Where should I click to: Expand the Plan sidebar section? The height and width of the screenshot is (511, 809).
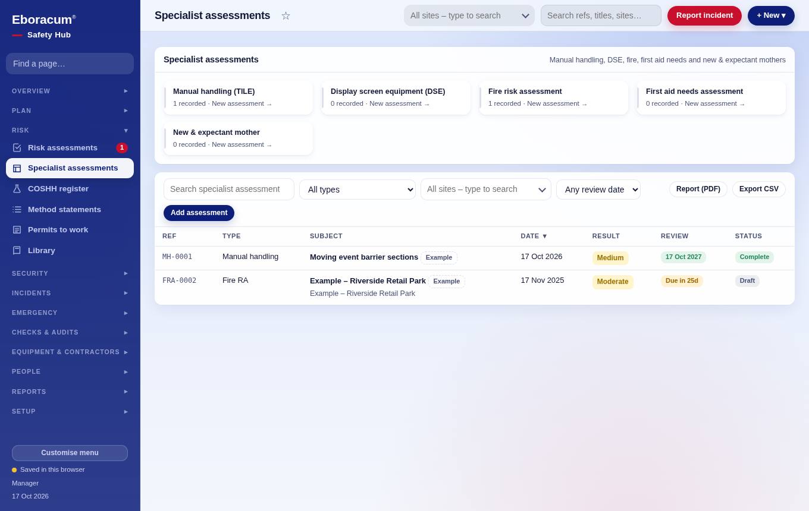(70, 111)
